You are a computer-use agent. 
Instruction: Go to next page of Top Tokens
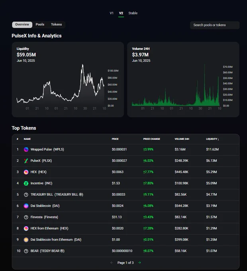(139, 263)
